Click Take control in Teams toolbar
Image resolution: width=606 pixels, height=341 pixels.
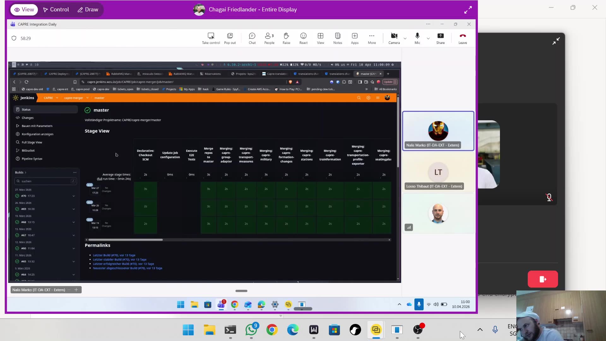coord(211,39)
